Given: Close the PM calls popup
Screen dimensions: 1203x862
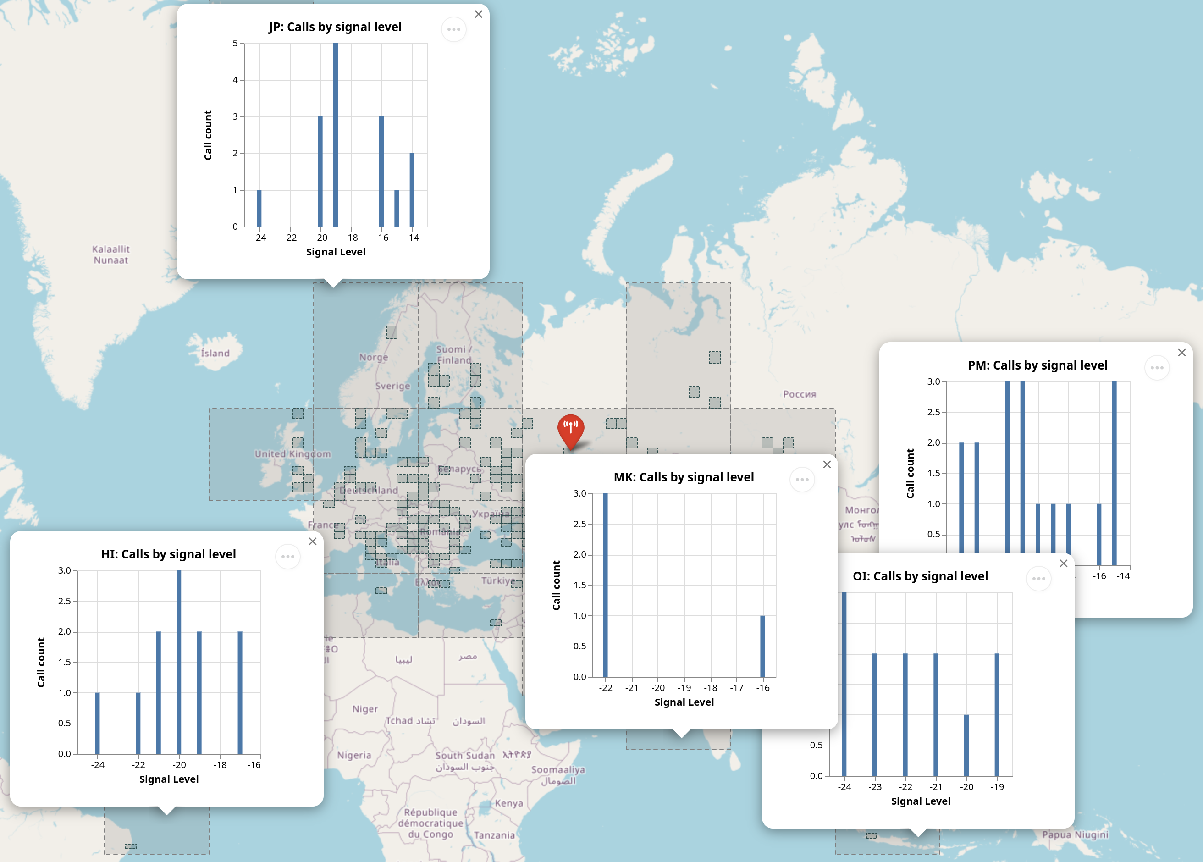Looking at the screenshot, I should pyautogui.click(x=1181, y=352).
